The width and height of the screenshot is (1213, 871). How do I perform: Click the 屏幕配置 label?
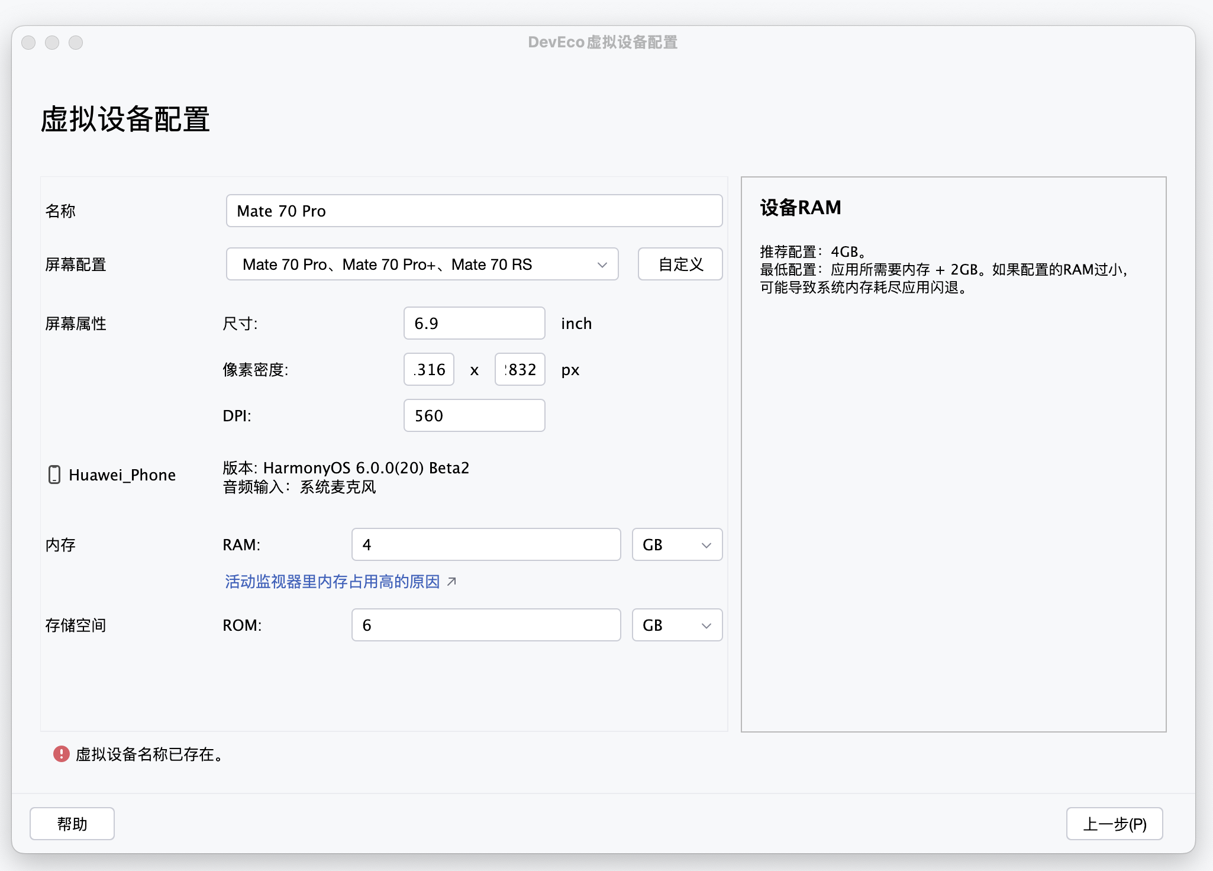point(76,264)
